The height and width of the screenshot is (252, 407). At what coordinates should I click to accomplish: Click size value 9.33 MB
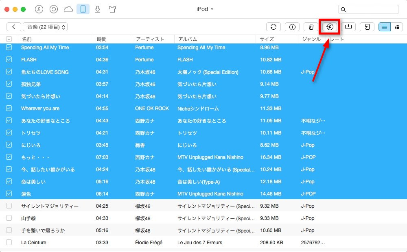point(269,218)
